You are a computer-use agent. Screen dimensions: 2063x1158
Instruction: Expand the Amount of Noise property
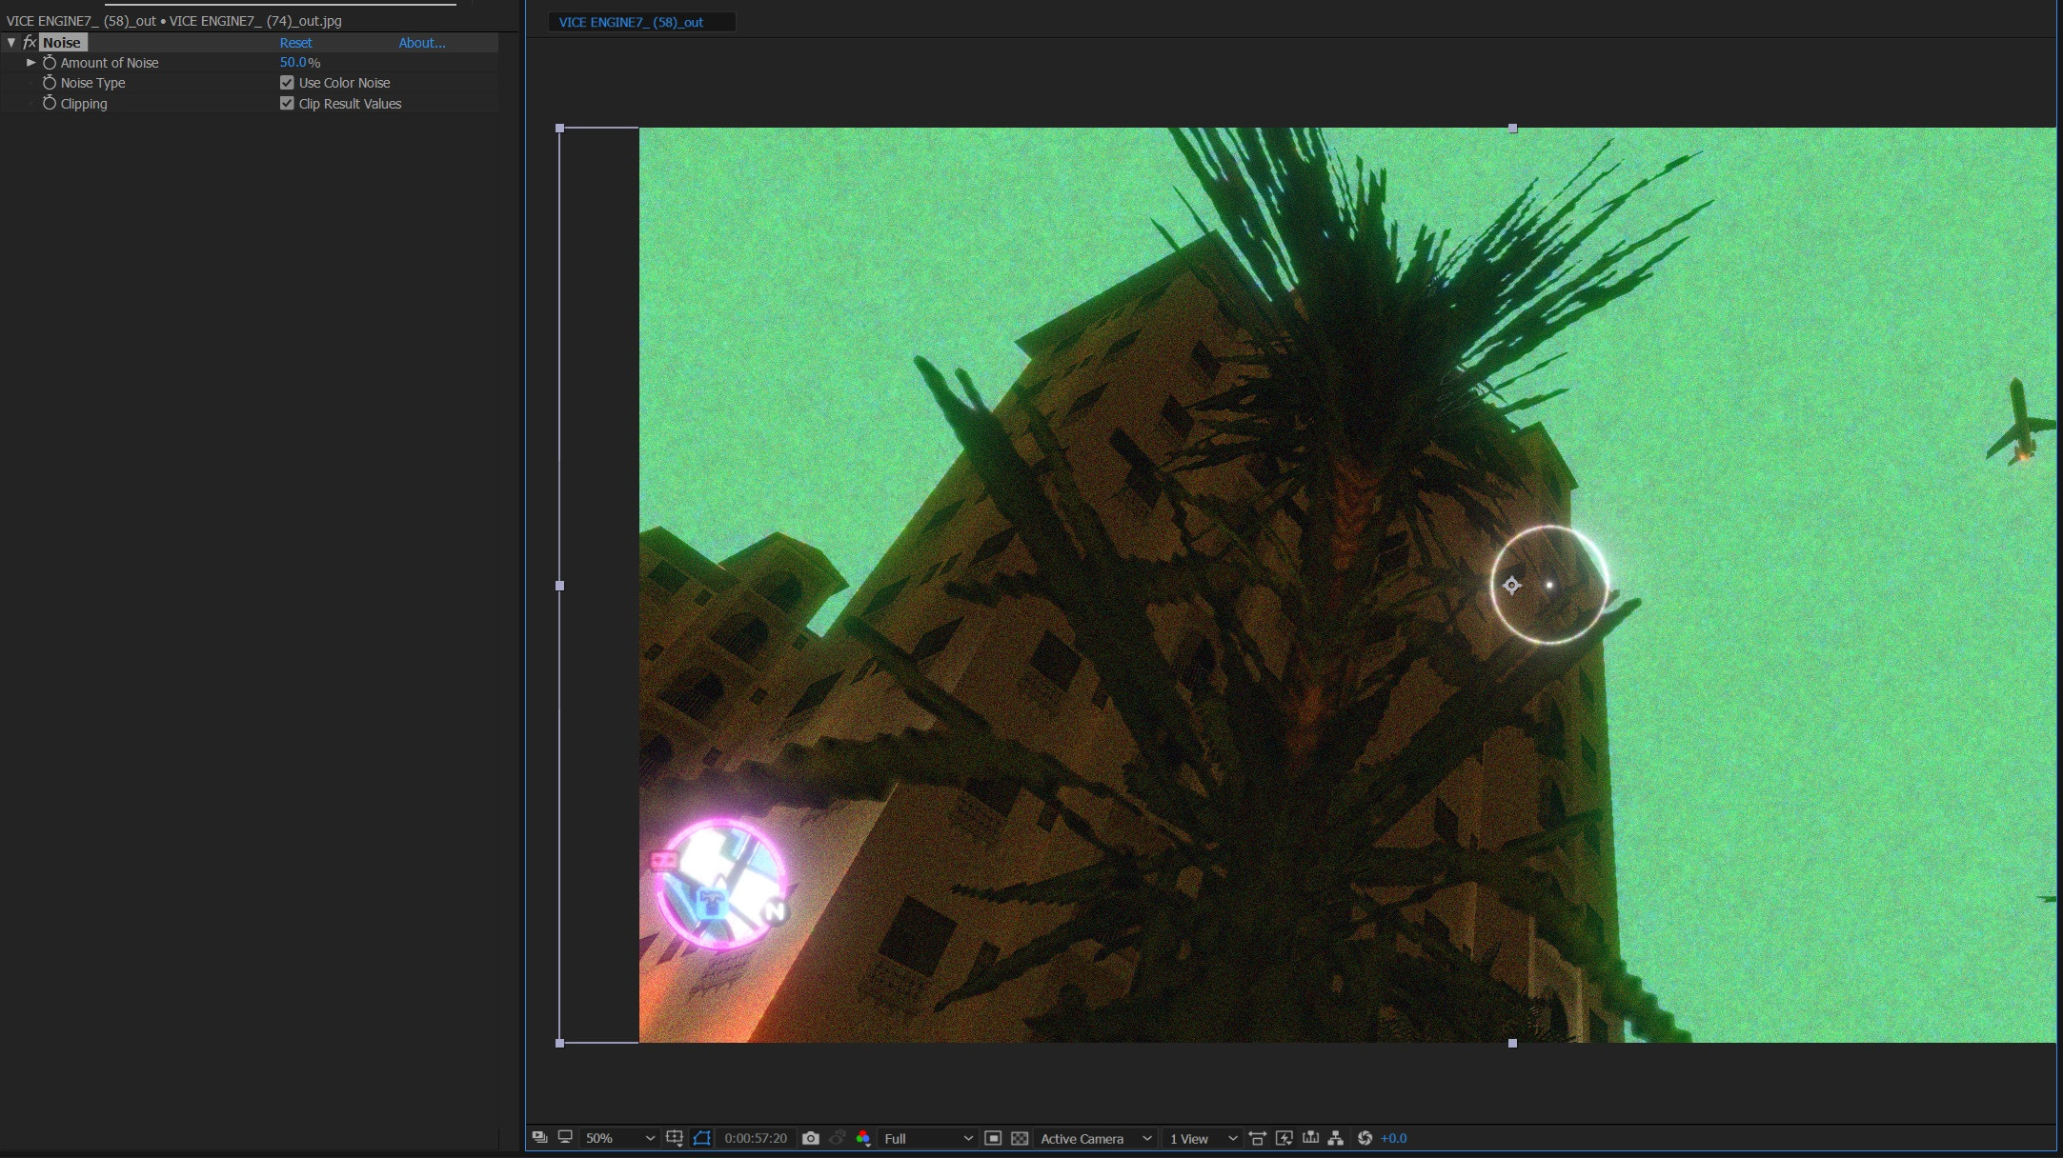[x=31, y=63]
